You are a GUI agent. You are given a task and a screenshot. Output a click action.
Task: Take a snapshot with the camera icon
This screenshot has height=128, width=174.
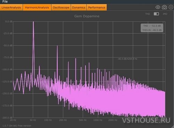[x=164, y=7]
